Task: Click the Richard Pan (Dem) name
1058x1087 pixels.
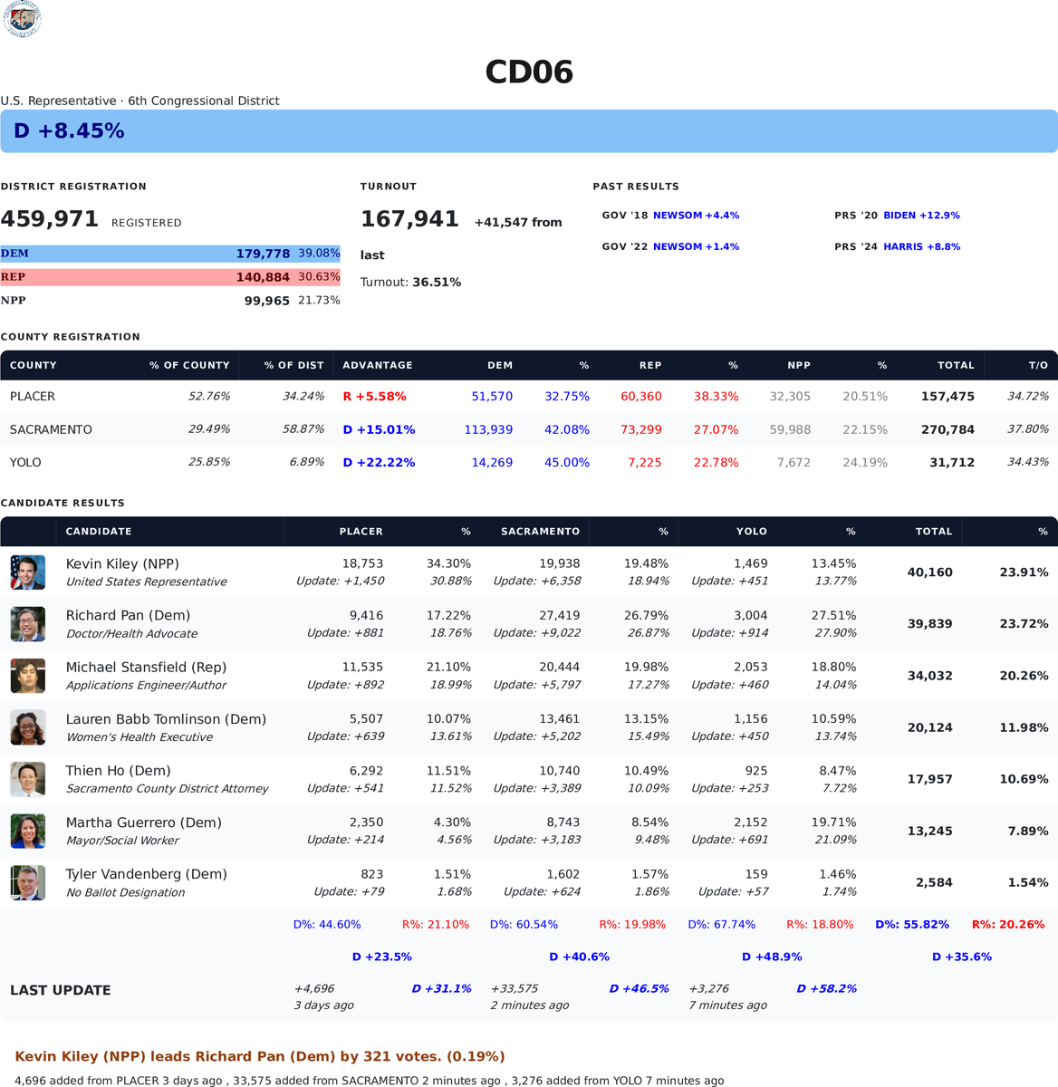Action: point(128,615)
